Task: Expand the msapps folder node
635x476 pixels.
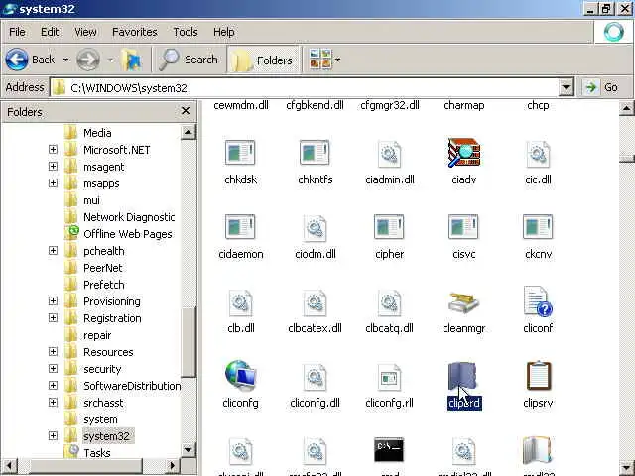Action: pos(53,183)
